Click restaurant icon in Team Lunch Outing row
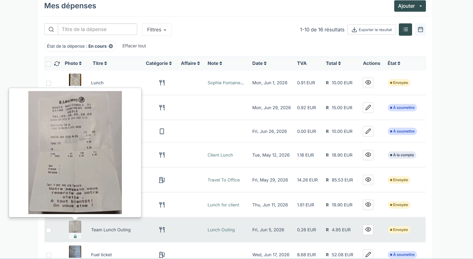The width and height of the screenshot is (473, 259). pos(162,230)
